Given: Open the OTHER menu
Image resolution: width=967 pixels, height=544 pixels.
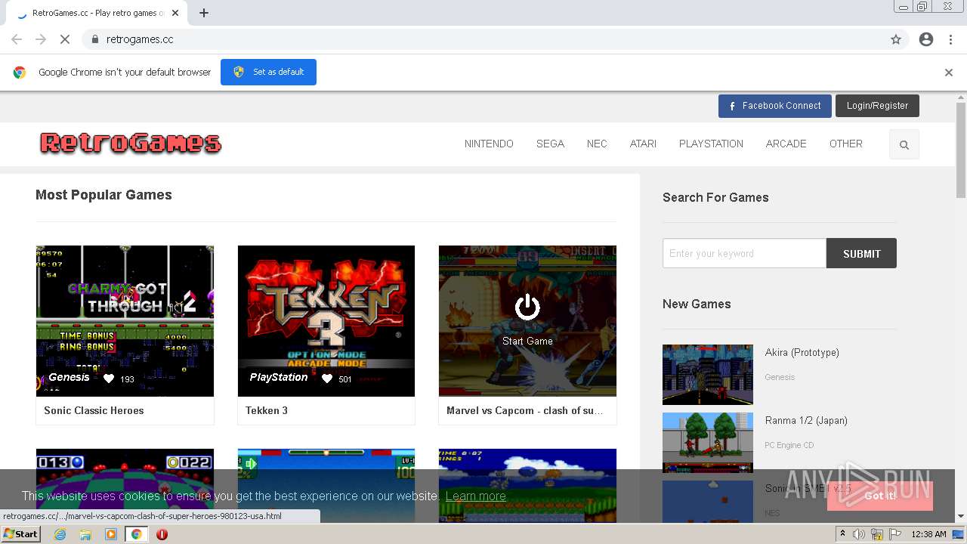Looking at the screenshot, I should (845, 144).
